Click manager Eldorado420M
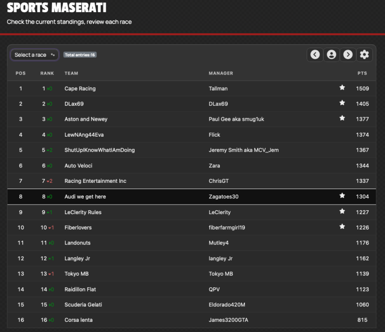This screenshot has width=385, height=332. coord(227,305)
